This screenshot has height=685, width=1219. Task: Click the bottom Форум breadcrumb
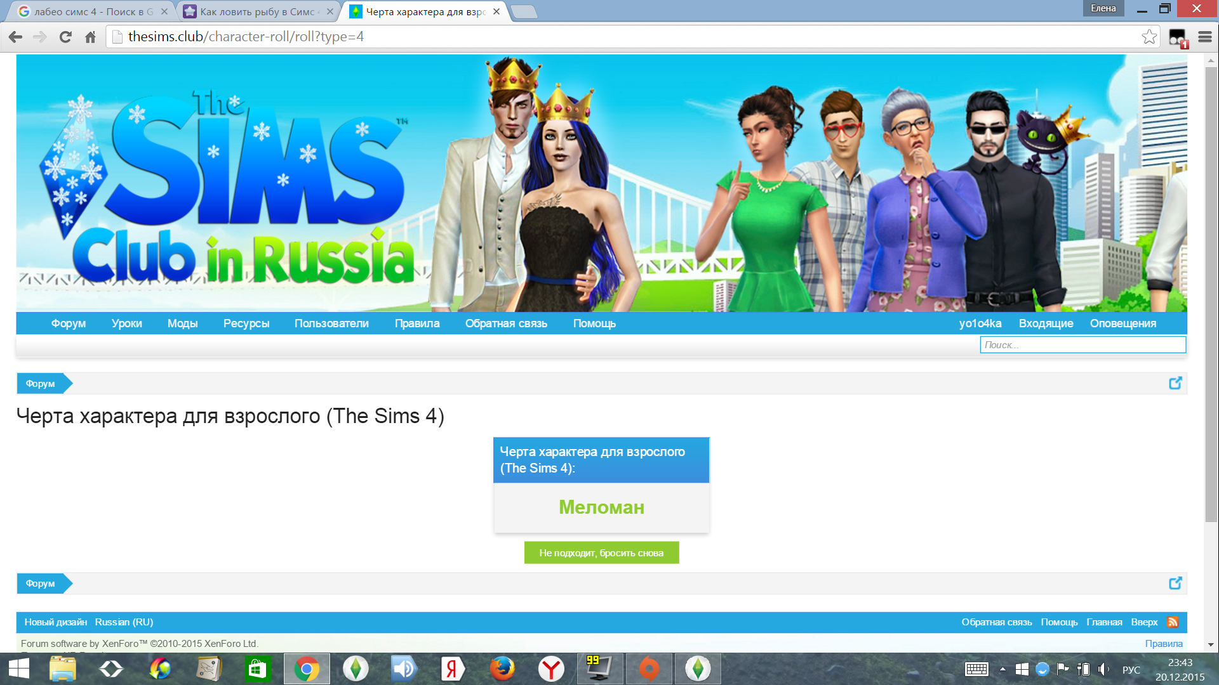pos(41,583)
